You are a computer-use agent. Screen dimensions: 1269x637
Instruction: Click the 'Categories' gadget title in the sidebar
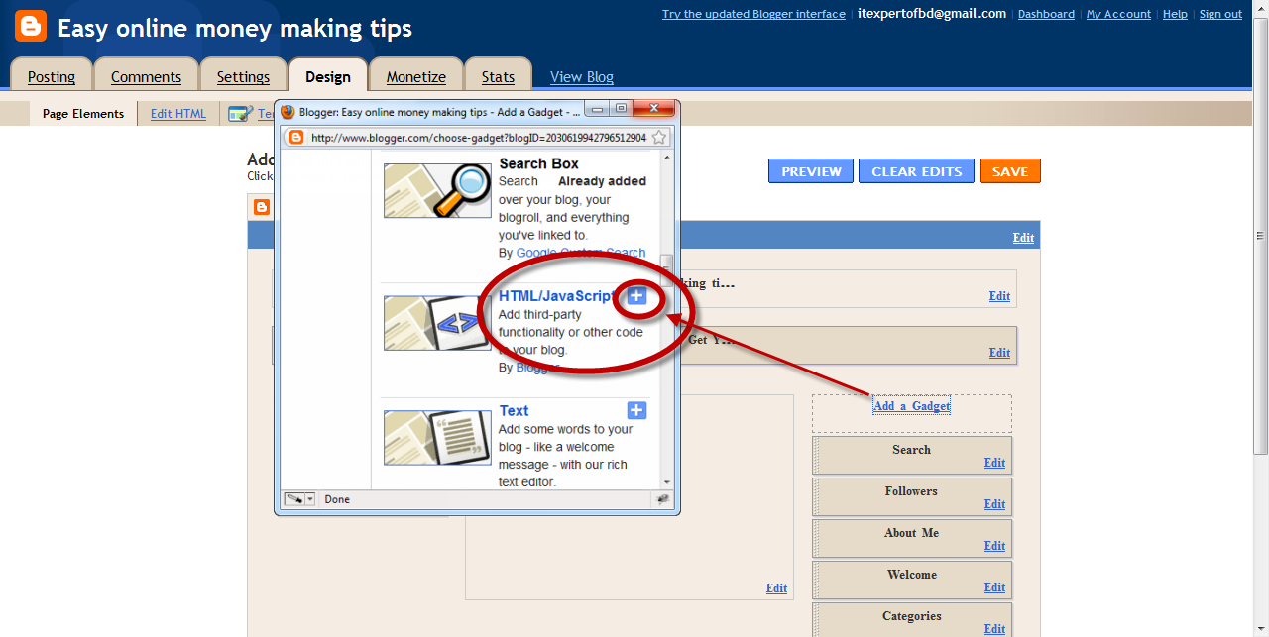point(912,616)
